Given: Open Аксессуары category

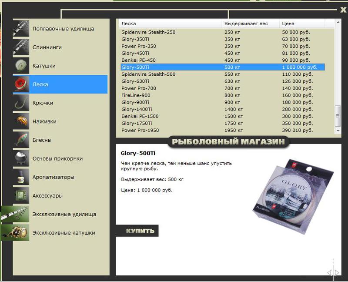Looking at the screenshot, I should coord(47,196).
